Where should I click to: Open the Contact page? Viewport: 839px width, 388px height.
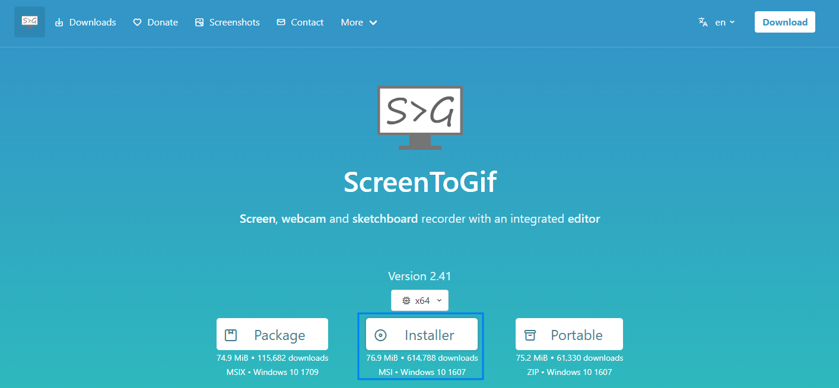[x=300, y=23]
